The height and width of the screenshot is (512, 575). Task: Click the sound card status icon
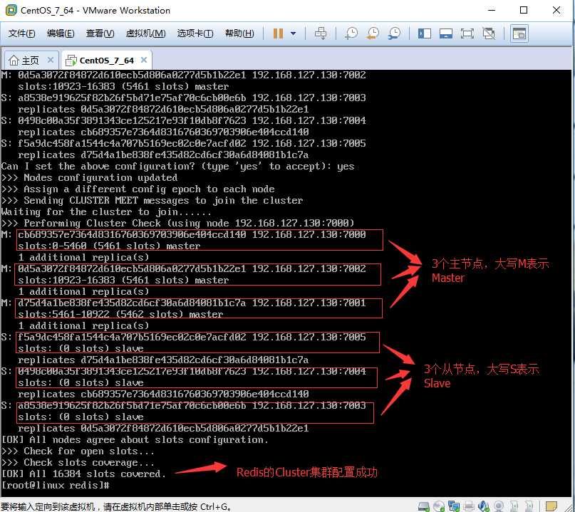click(x=484, y=506)
